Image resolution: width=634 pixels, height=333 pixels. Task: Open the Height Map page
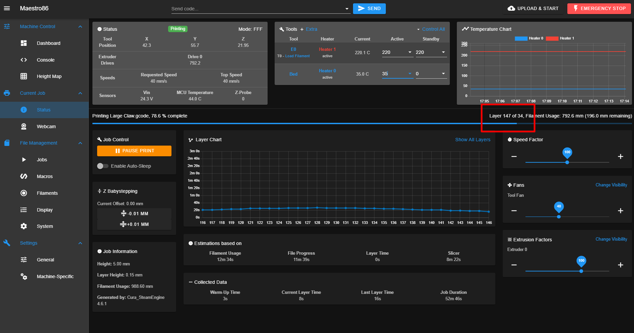[x=49, y=76]
